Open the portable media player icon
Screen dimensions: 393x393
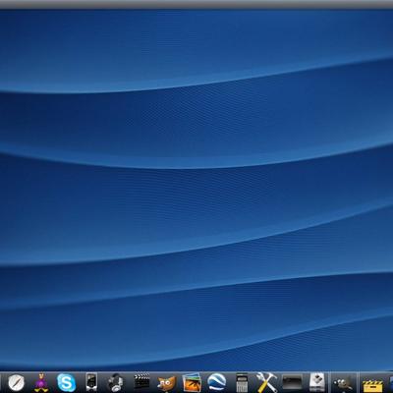tap(91, 382)
